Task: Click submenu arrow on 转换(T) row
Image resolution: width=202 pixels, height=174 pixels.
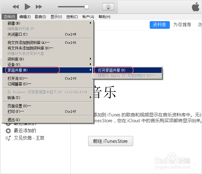Action: click(x=91, y=97)
